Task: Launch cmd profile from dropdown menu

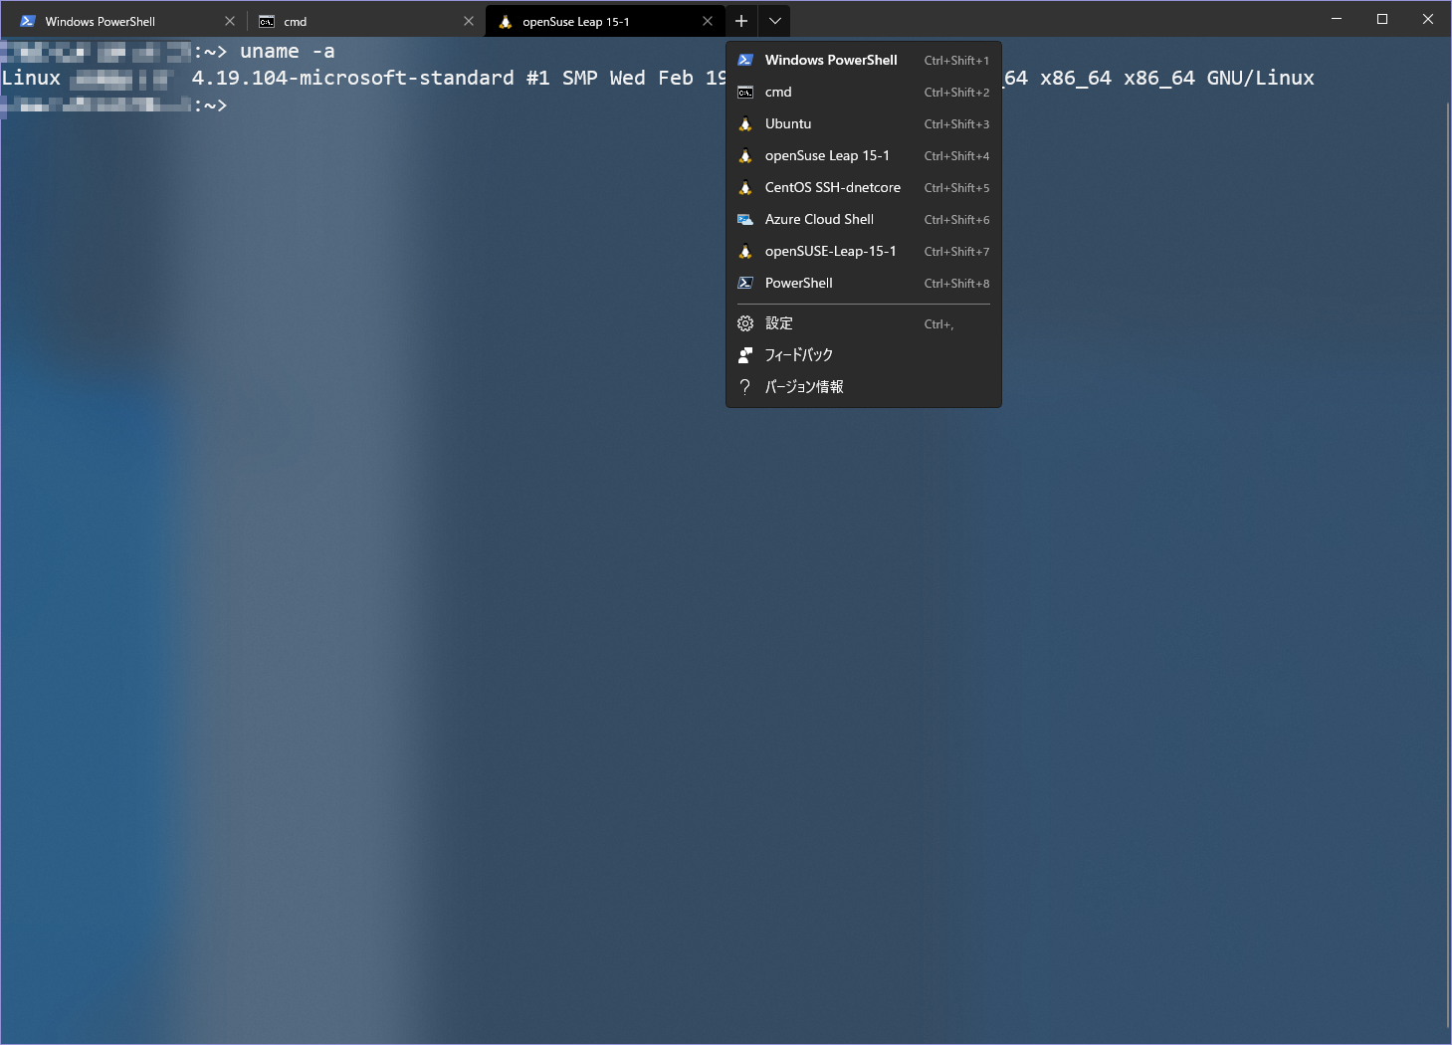Action: pyautogui.click(x=864, y=92)
